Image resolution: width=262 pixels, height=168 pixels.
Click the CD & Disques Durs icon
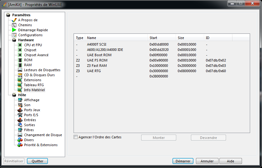(x=20, y=75)
